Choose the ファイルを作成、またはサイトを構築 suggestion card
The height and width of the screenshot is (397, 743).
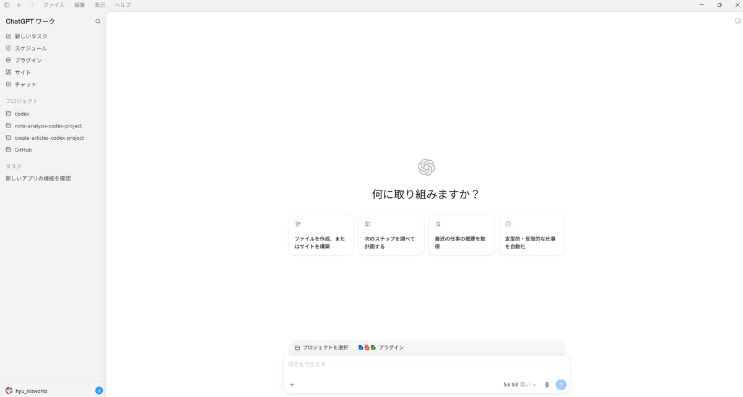click(321, 235)
